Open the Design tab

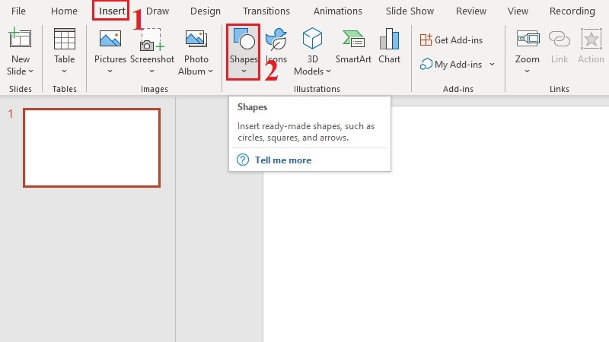(206, 11)
